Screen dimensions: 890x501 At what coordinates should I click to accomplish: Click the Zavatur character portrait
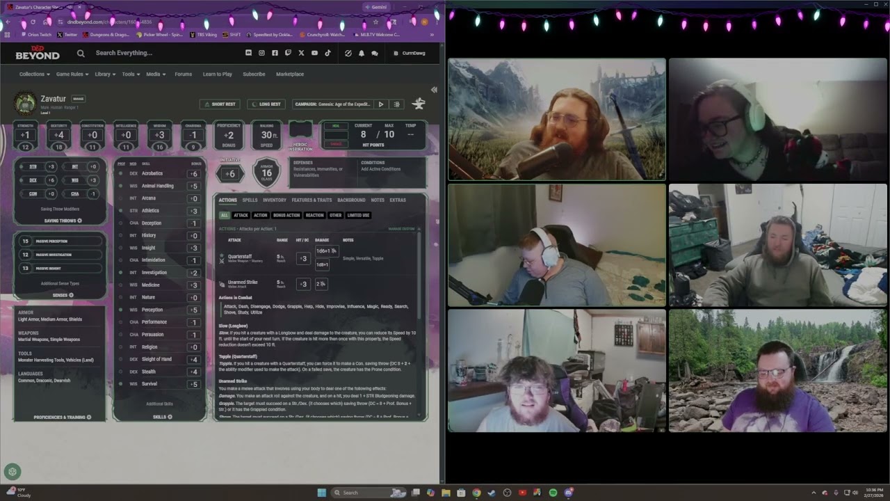tap(25, 103)
